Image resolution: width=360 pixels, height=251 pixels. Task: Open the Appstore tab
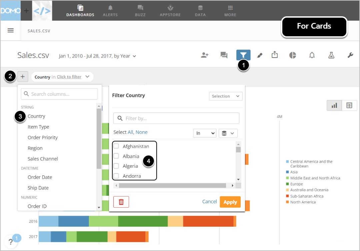[170, 11]
